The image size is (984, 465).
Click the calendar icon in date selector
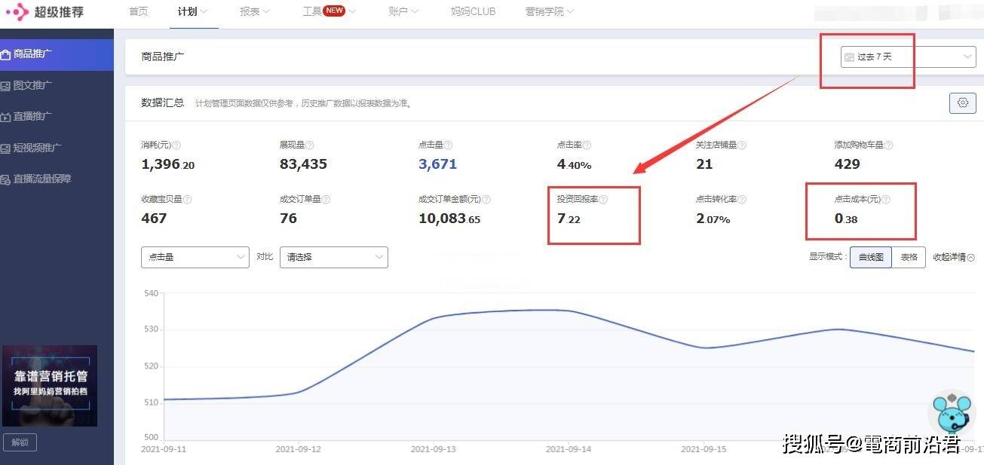[x=850, y=57]
